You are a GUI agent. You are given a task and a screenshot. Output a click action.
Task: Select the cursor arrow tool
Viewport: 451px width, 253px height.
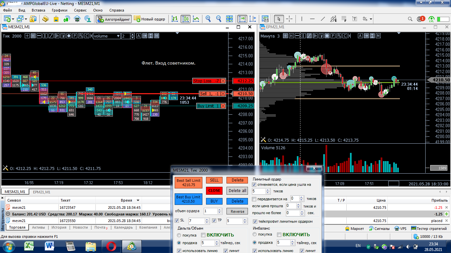pyautogui.click(x=279, y=19)
